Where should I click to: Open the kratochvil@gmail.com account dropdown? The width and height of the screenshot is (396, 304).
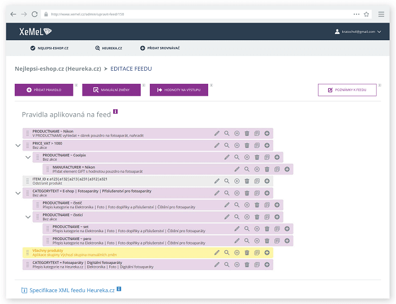358,32
